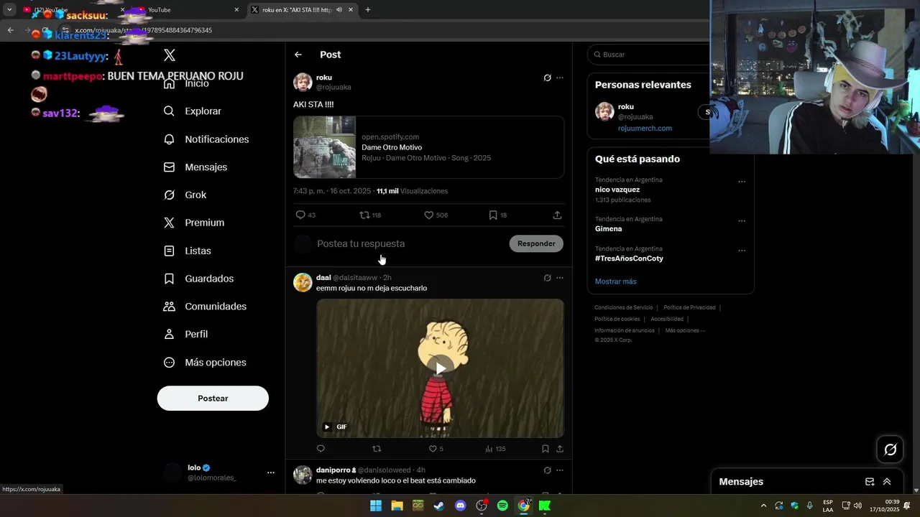Open Grok from the sidebar
Viewport: 920px width, 517px height.
[x=185, y=195]
